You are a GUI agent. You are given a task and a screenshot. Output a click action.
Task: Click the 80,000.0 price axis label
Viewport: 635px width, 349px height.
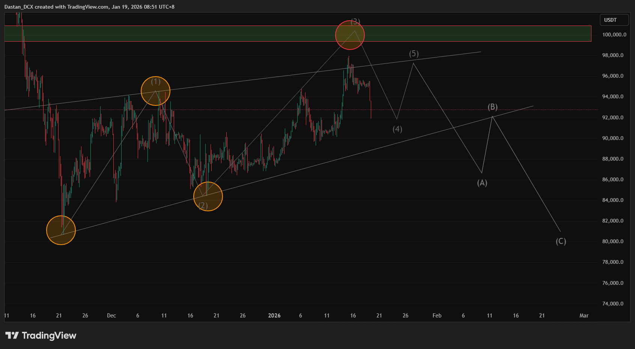(x=613, y=241)
